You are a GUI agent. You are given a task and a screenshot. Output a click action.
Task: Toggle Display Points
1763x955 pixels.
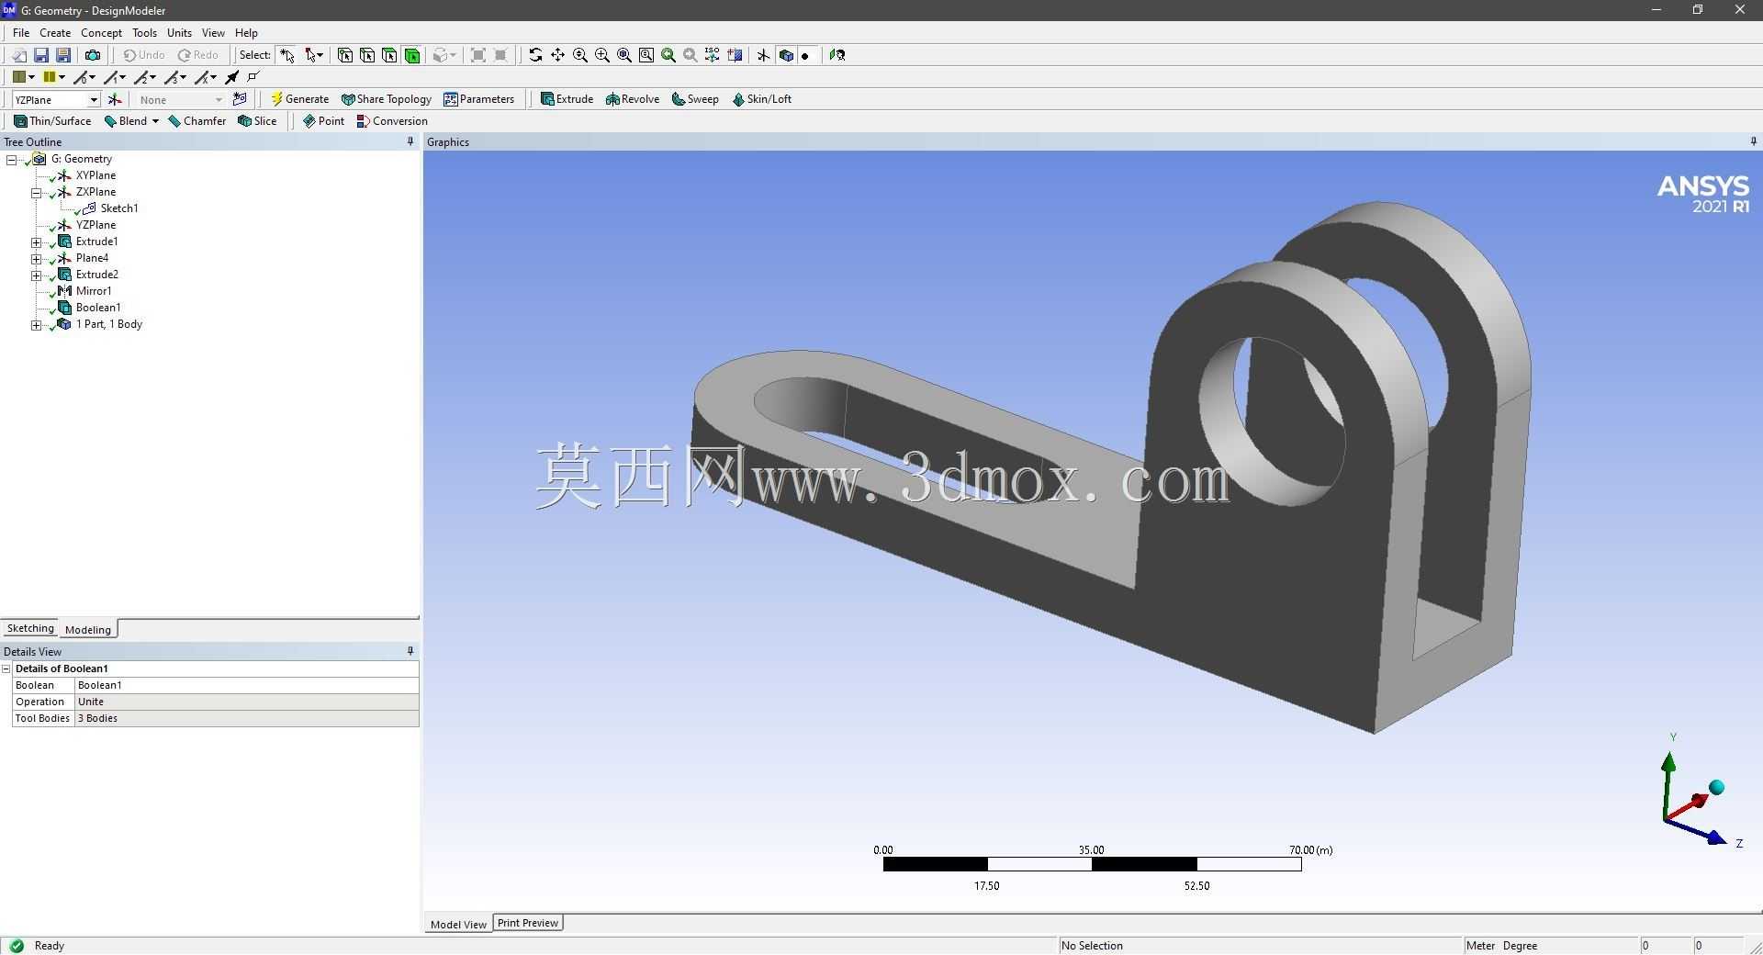(805, 55)
